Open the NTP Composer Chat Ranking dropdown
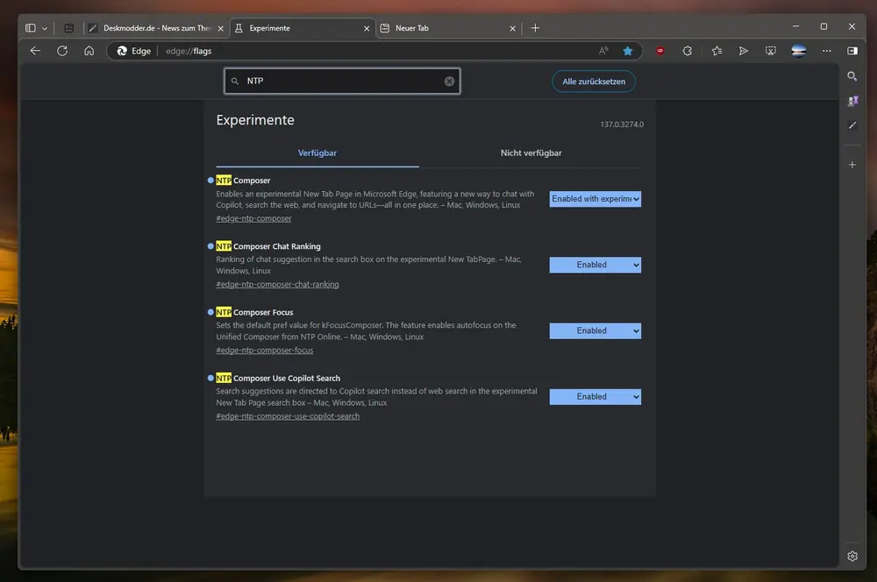The width and height of the screenshot is (877, 582). click(595, 265)
